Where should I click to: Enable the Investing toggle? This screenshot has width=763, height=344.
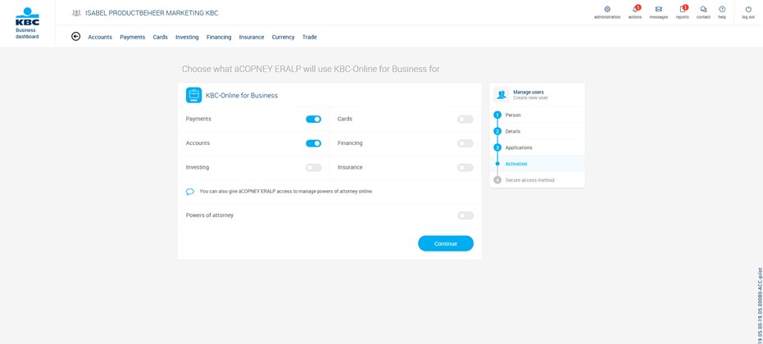(x=313, y=167)
